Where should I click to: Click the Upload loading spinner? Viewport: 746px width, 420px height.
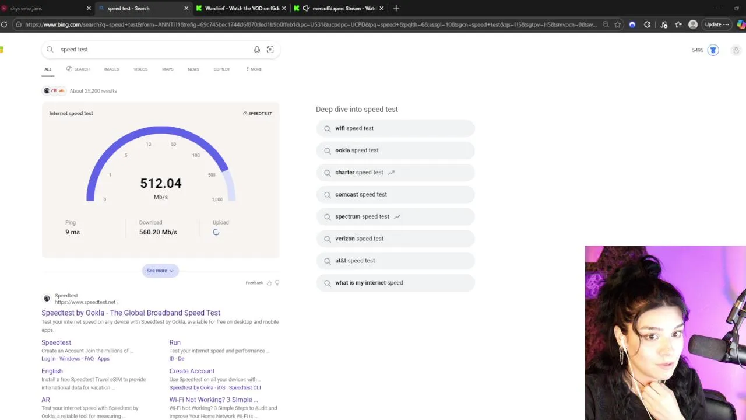[x=216, y=232]
